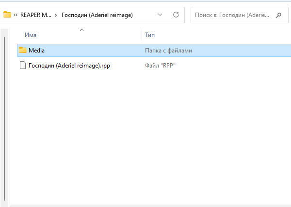Select the Media folder name
Image resolution: width=291 pixels, height=207 pixels.
(x=36, y=51)
